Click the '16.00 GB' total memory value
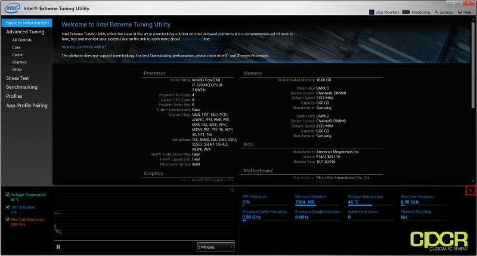 click(x=323, y=80)
